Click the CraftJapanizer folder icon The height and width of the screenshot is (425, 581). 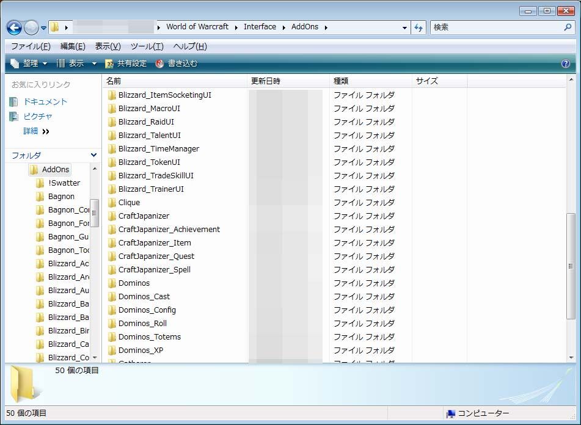coord(112,216)
